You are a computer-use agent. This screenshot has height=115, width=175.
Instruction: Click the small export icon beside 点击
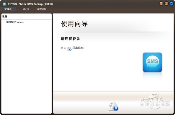[69, 48]
